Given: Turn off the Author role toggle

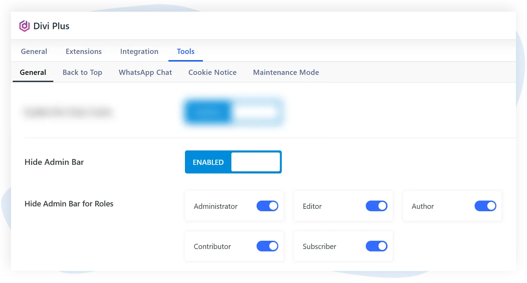Looking at the screenshot, I should (485, 206).
